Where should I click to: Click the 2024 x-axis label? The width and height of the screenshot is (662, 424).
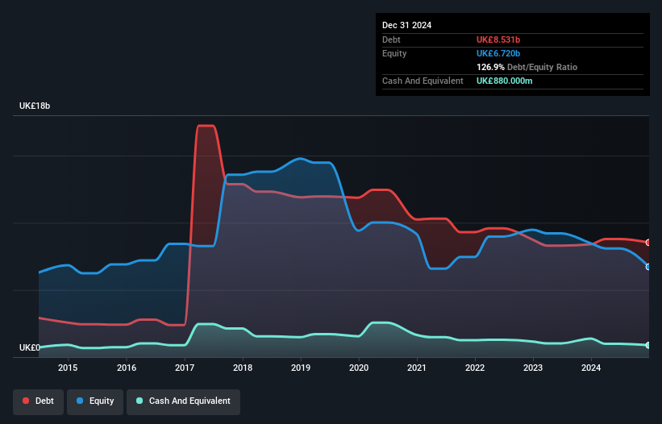(591, 368)
